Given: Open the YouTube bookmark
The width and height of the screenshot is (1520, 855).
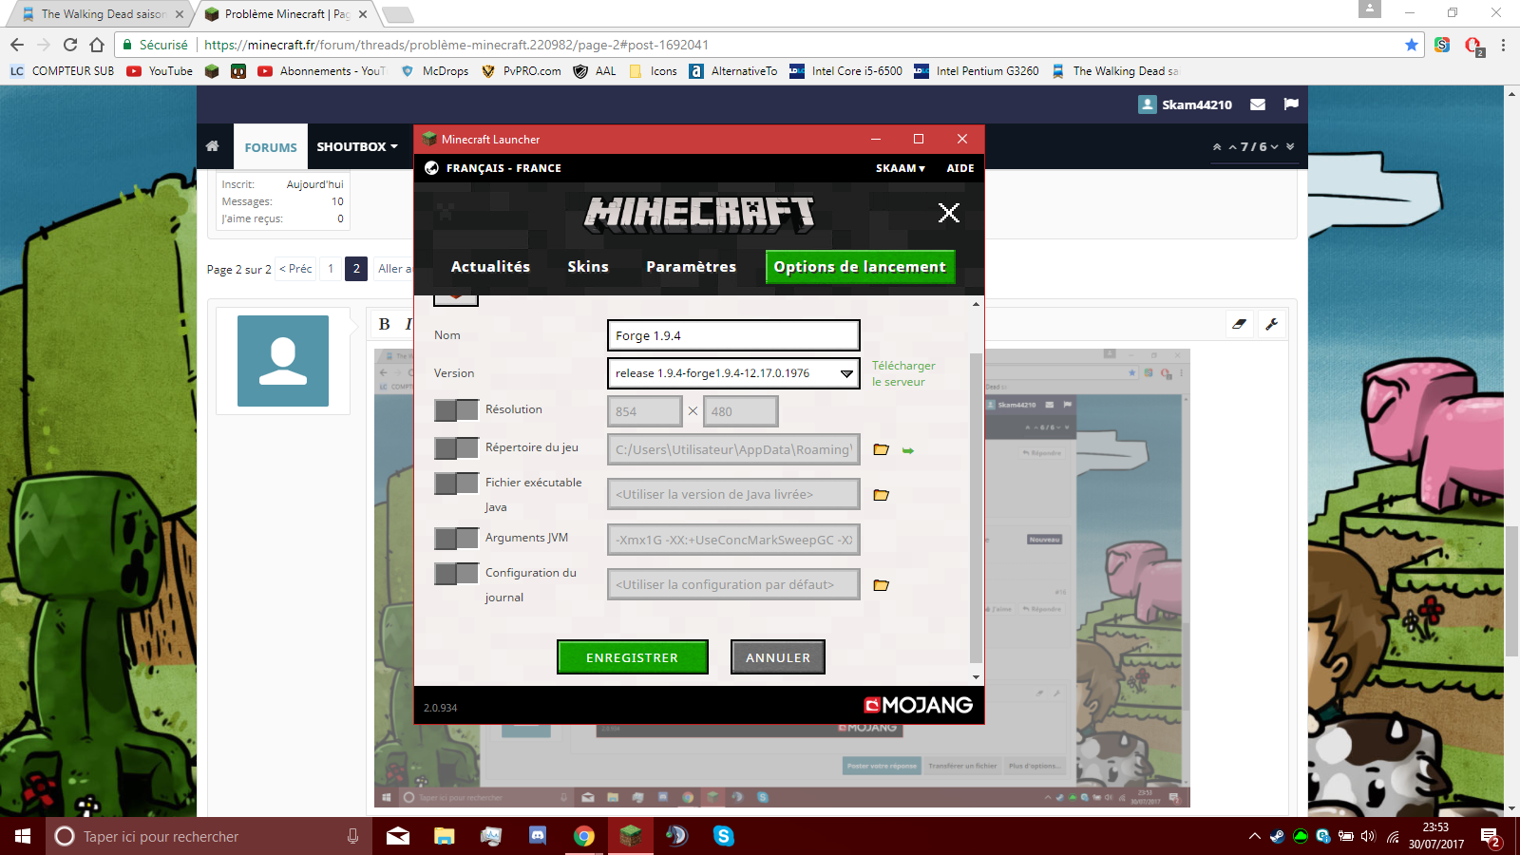Looking at the screenshot, I should point(160,71).
